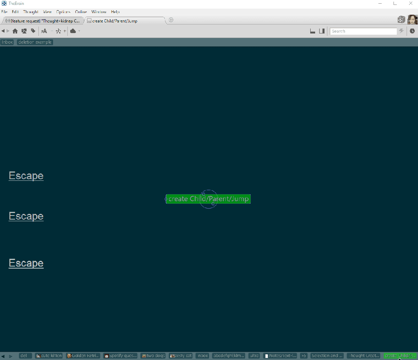Viewport: 418px width, 360px height.
Task: Click the Home thought icon in toolbar
Action: 15,31
